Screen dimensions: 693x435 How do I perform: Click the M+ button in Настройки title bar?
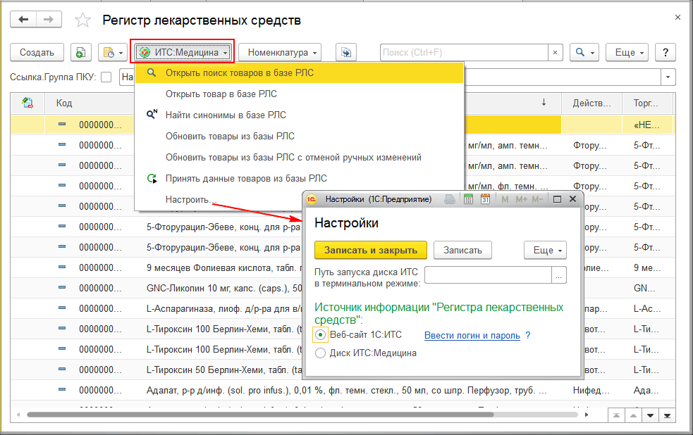(x=521, y=199)
